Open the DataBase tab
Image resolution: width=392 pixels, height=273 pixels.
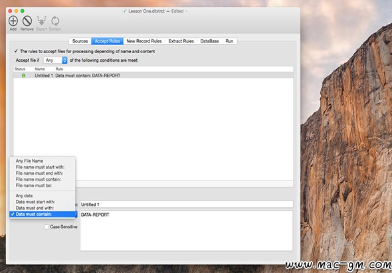[209, 41]
